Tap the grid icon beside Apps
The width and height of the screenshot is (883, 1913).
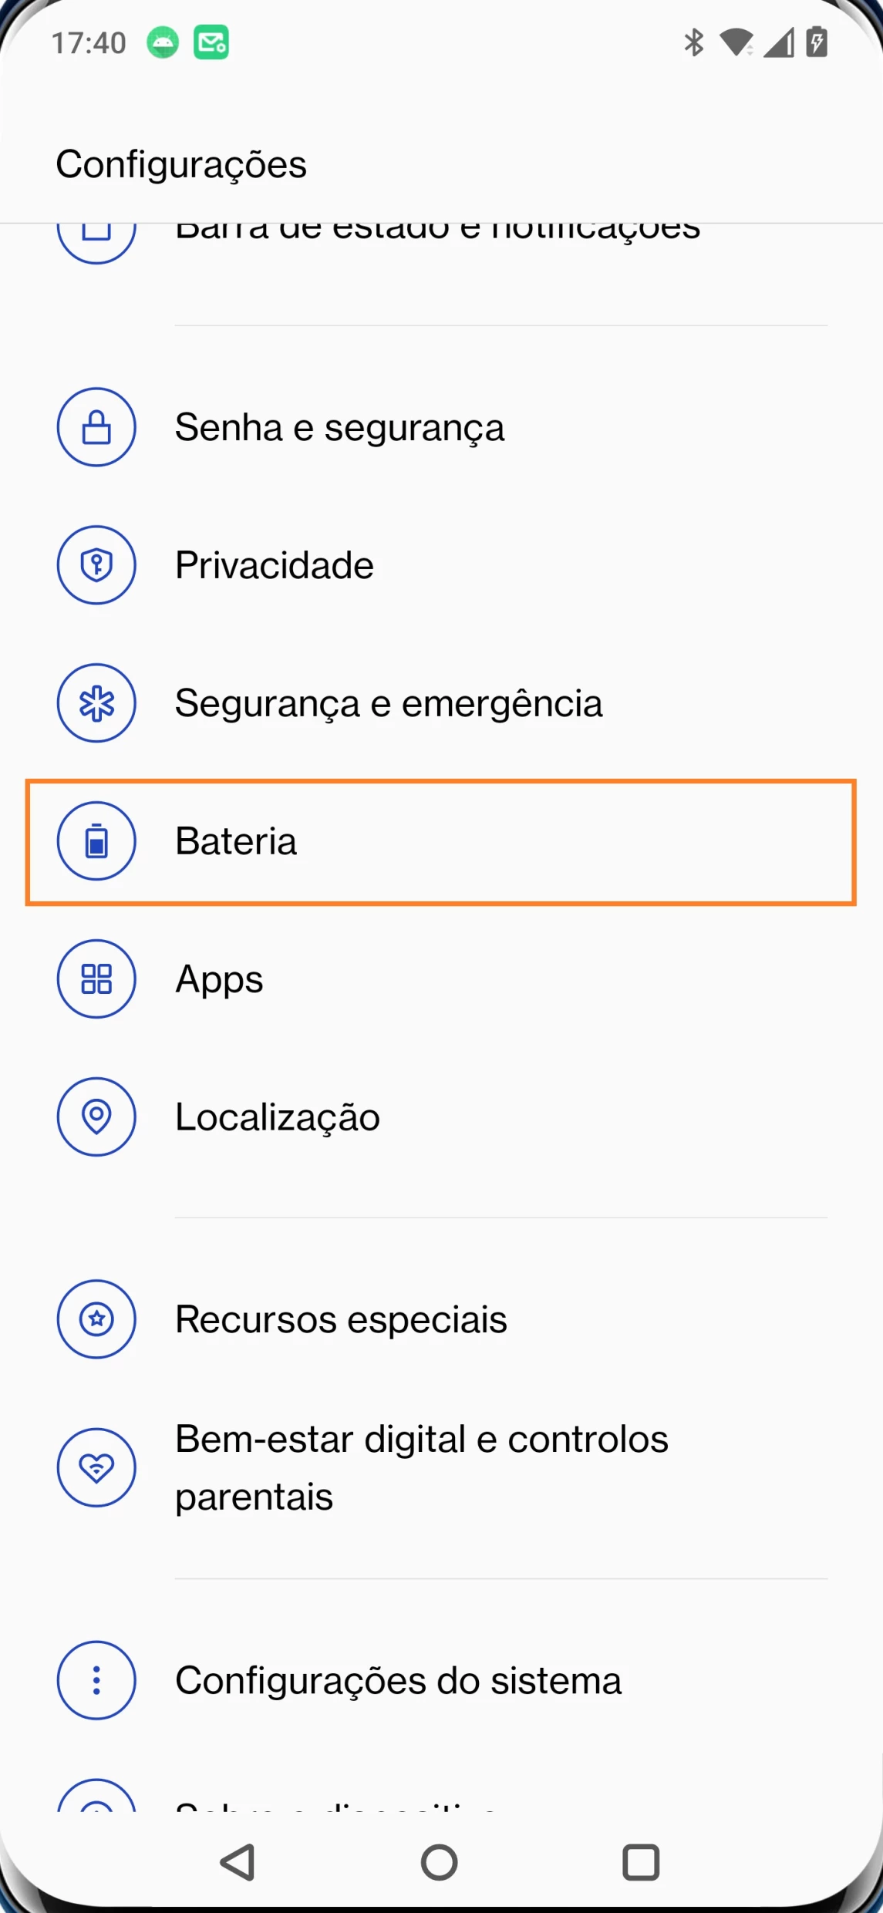point(96,979)
